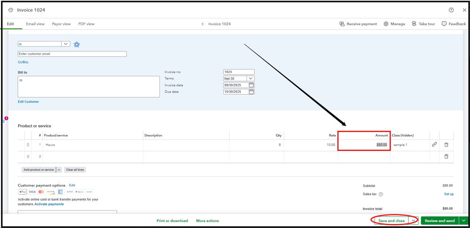Click the customer email input field
The image size is (470, 228).
coord(72,54)
